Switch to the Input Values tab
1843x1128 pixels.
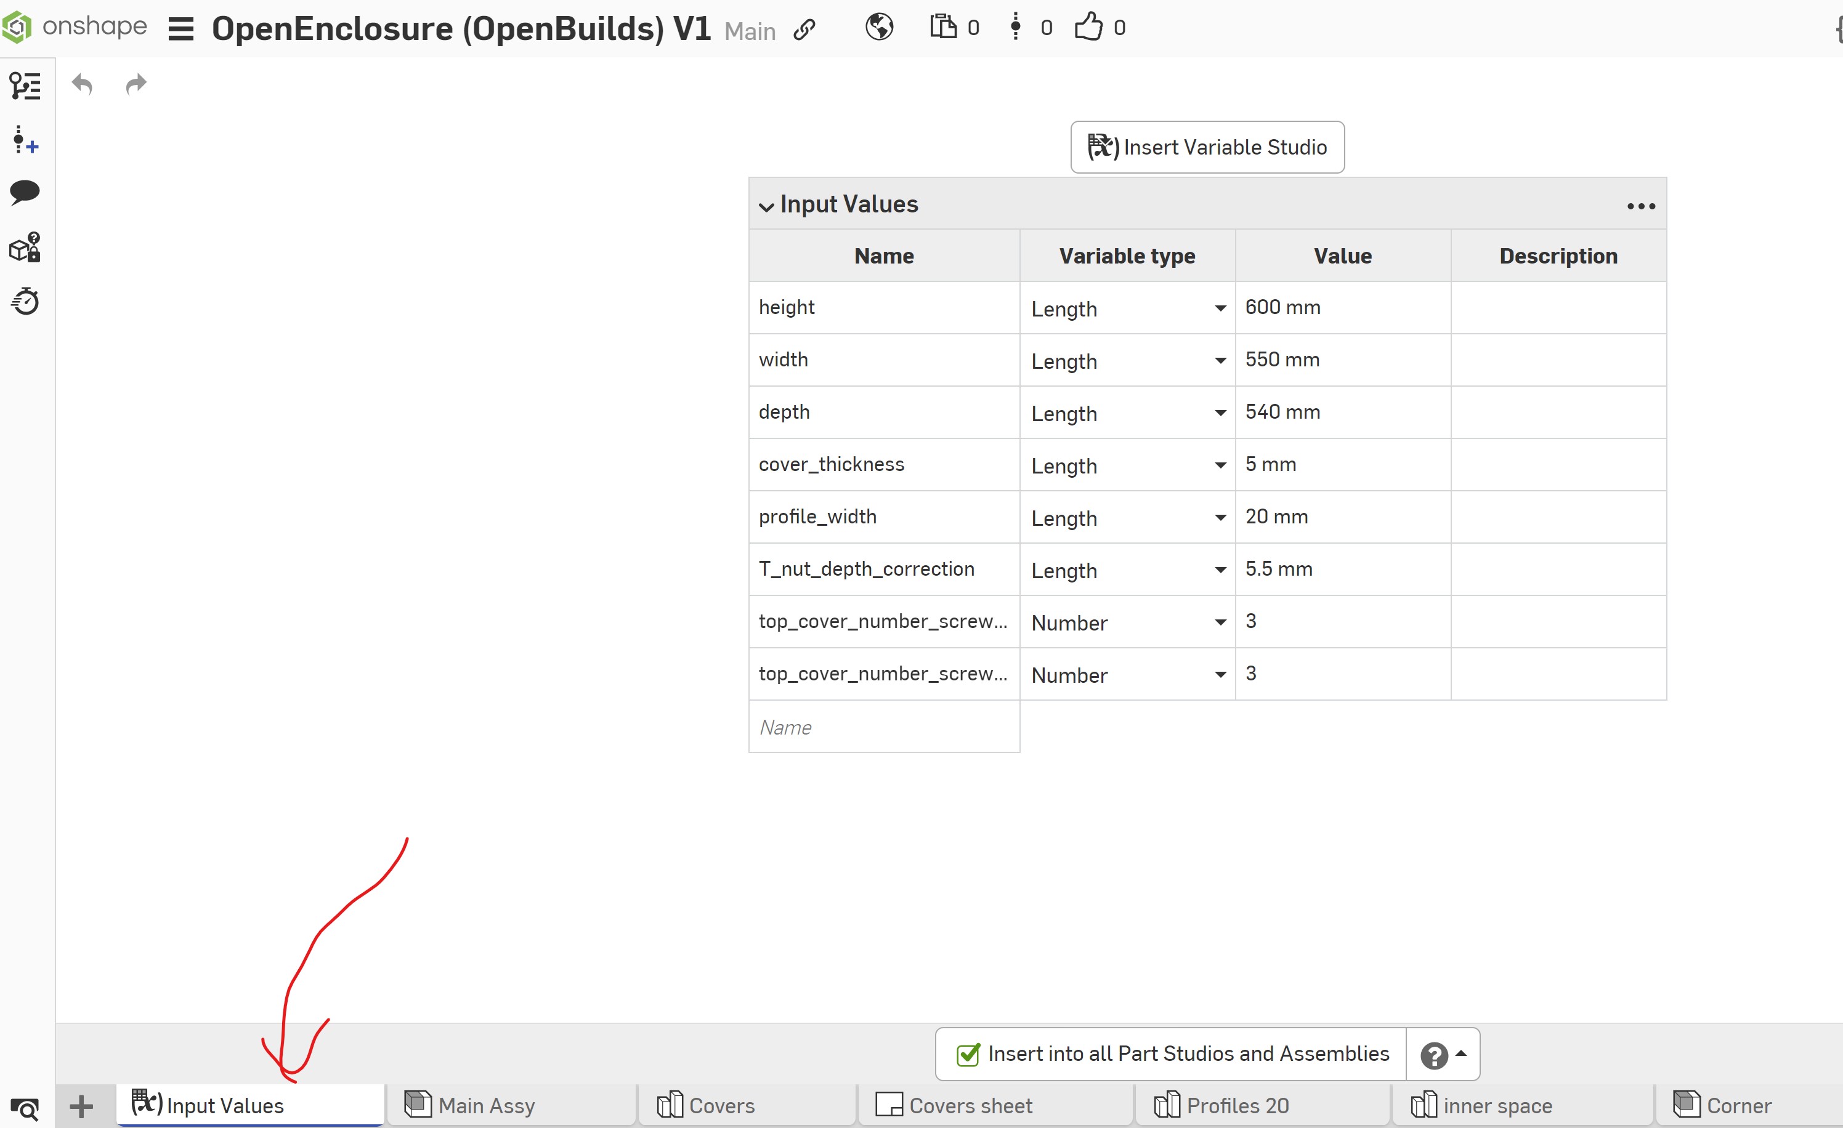(250, 1106)
